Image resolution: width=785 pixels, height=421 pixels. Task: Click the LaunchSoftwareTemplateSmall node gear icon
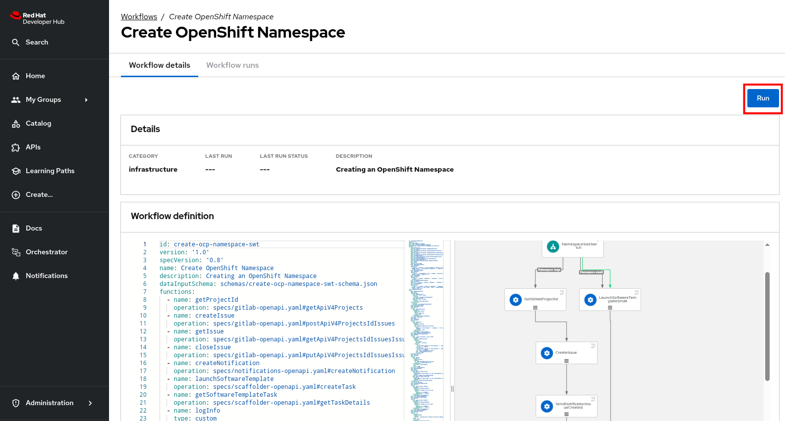590,300
